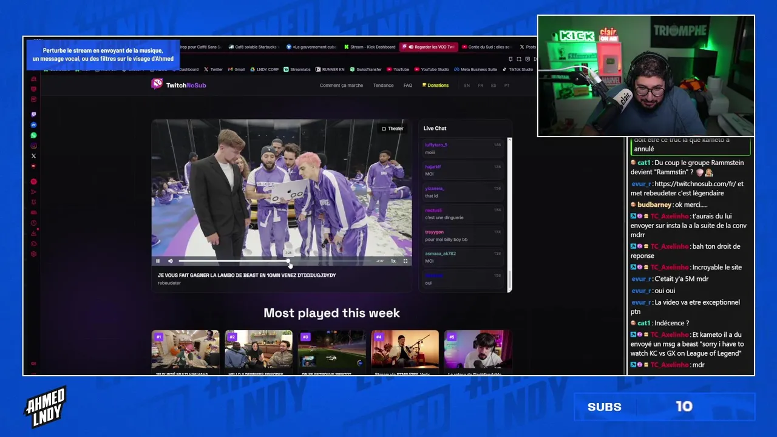Switch site language to PT
Image resolution: width=777 pixels, height=437 pixels.
[x=507, y=86]
